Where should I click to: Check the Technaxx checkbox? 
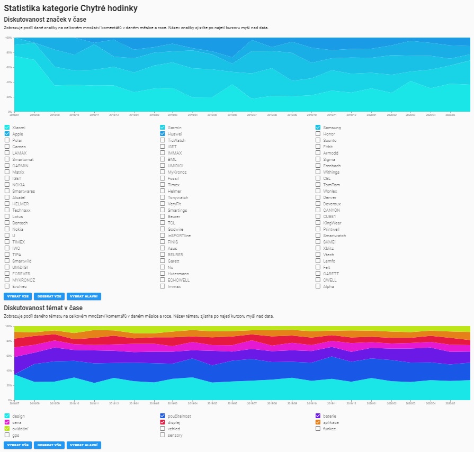(x=7, y=210)
